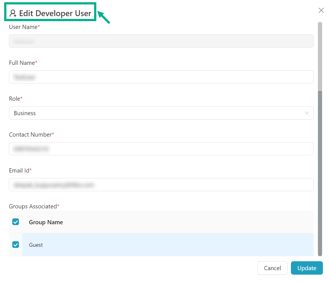Viewport: 331px width, 281px height.
Task: Click the Update button
Action: [307, 268]
